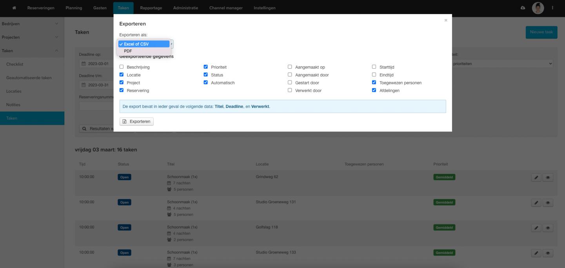Choose the Excel of CSV option

[x=144, y=44]
